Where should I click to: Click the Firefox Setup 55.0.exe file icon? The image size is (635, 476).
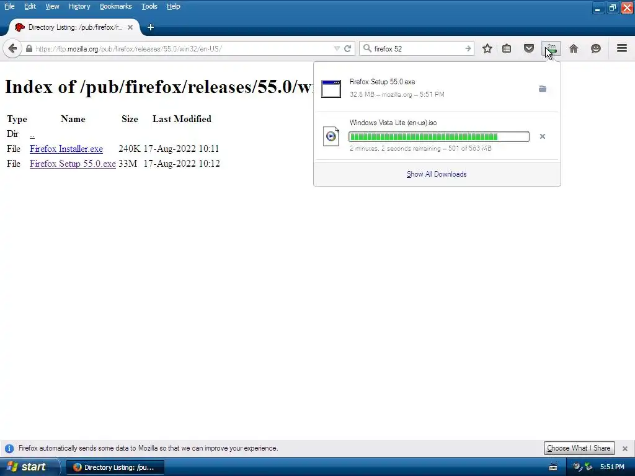(x=331, y=89)
